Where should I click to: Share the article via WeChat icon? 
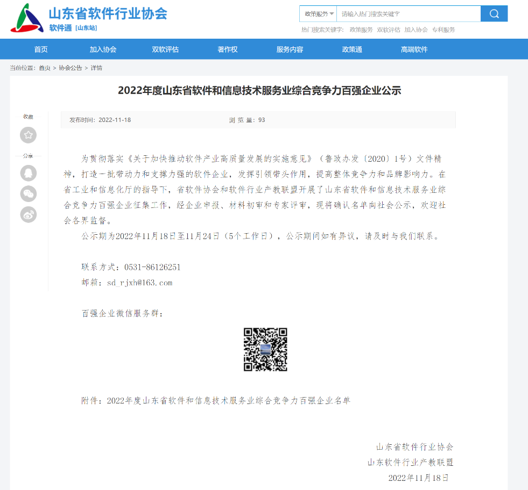[28, 193]
